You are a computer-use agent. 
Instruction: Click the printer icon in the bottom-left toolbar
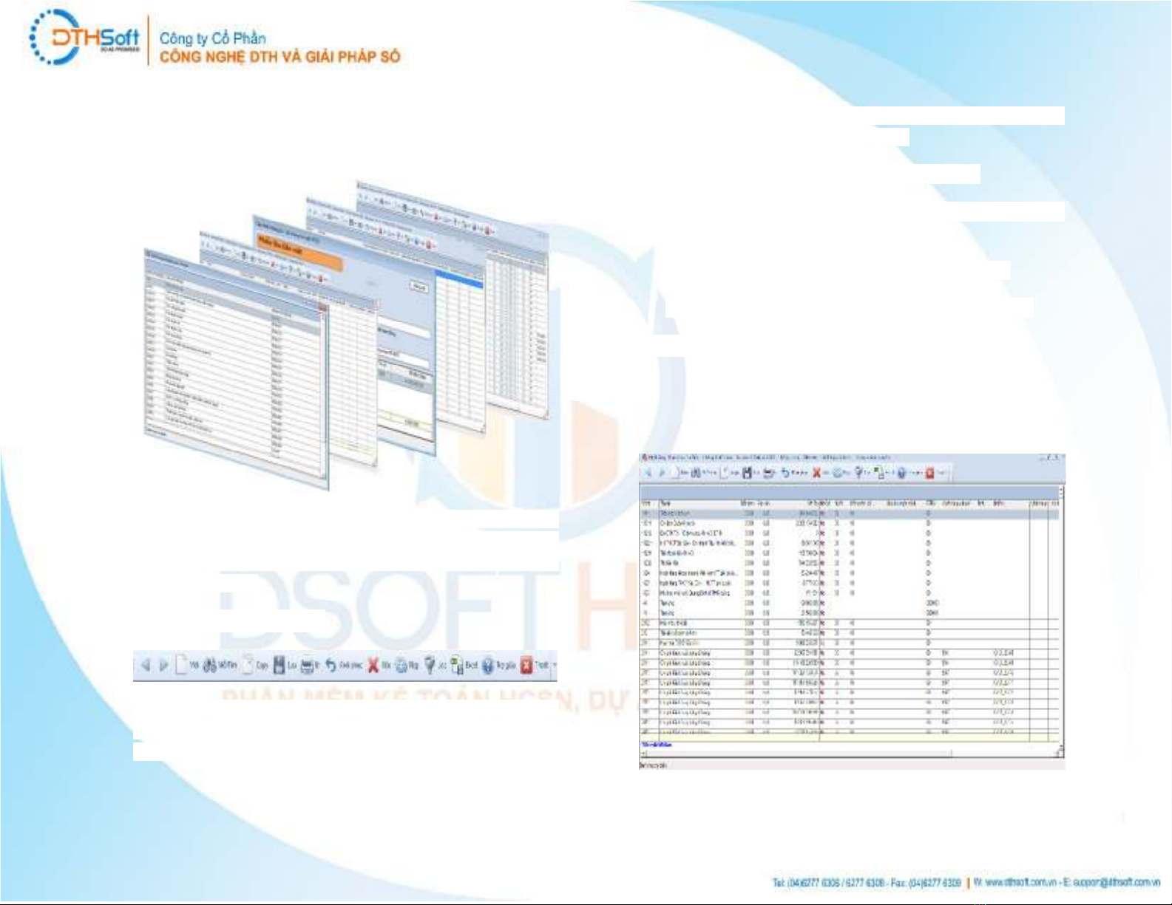[x=307, y=666]
